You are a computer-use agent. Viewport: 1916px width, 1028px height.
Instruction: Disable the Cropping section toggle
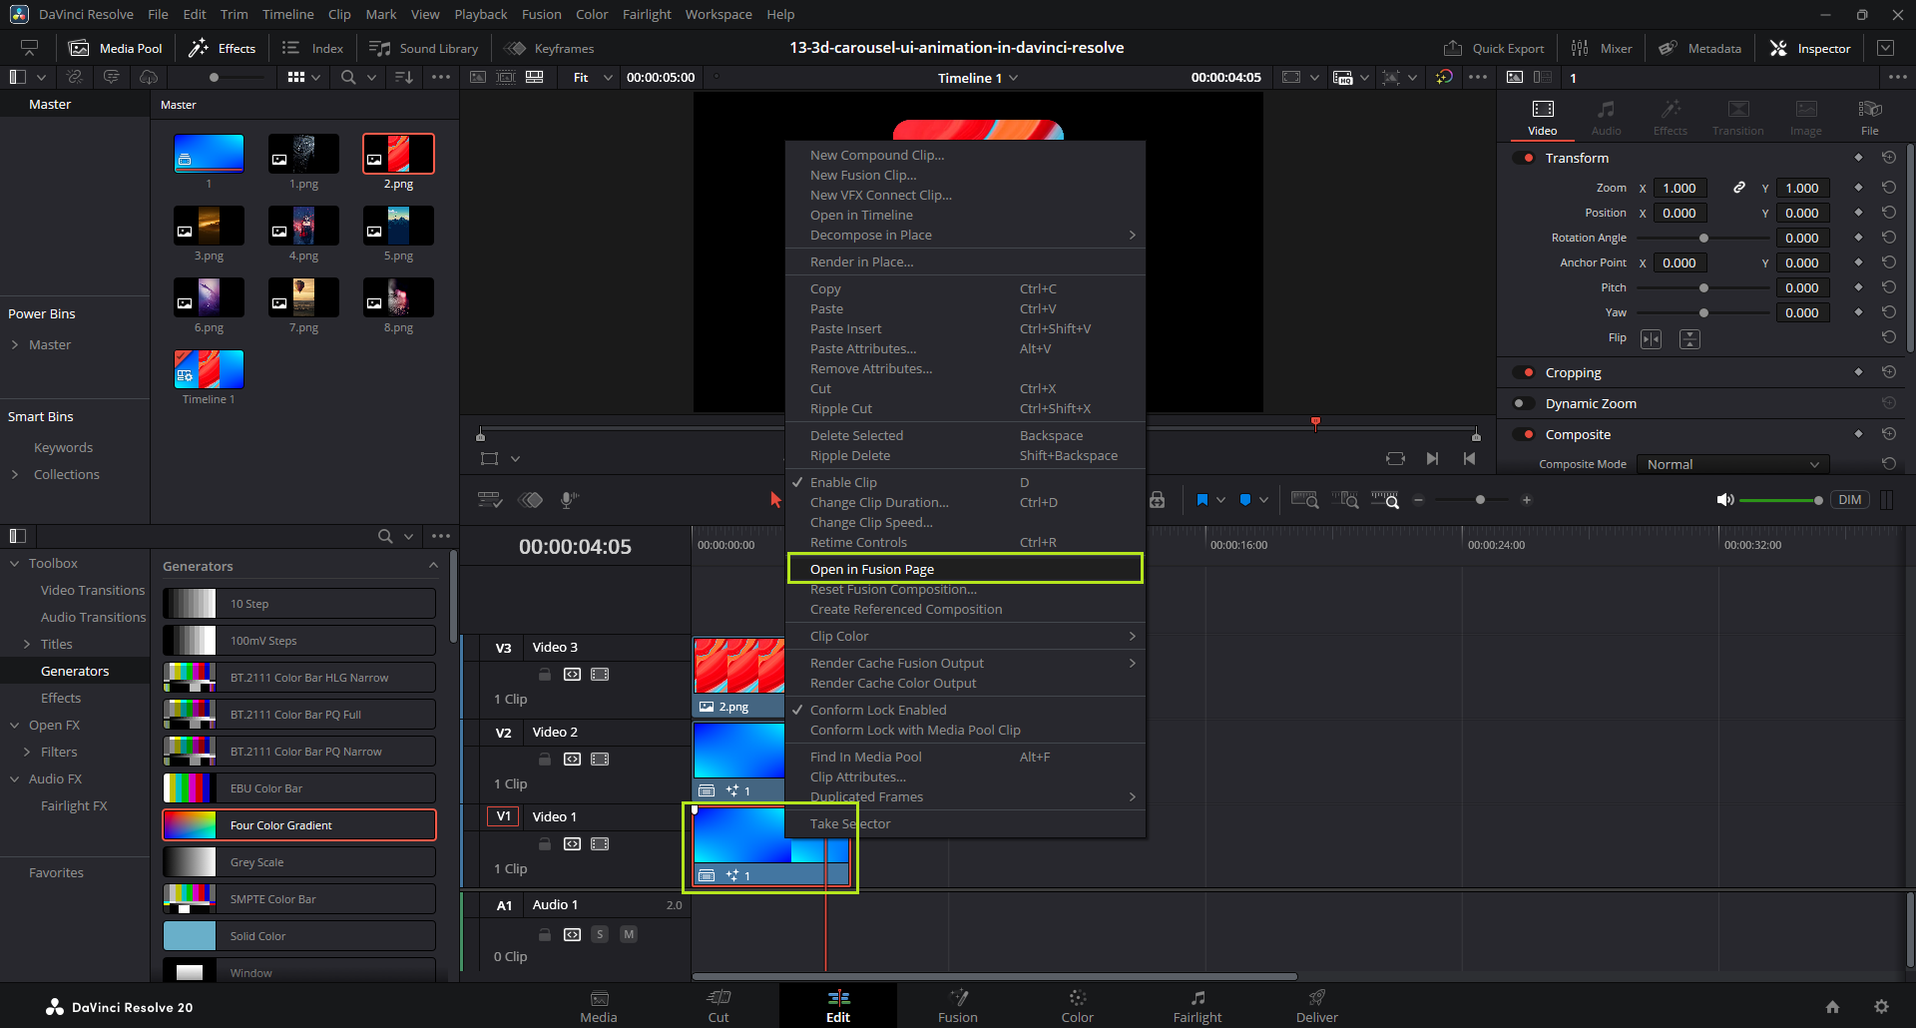pyautogui.click(x=1523, y=372)
